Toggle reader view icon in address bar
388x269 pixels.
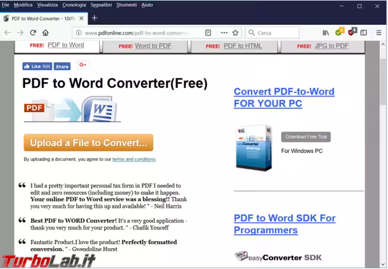pyautogui.click(x=208, y=33)
